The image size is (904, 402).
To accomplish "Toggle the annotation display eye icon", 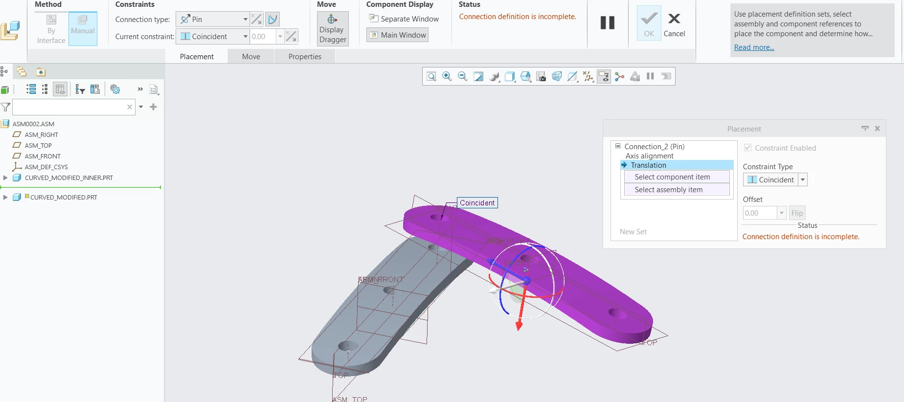I will [x=604, y=76].
